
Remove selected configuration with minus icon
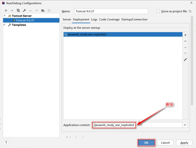point(12,10)
